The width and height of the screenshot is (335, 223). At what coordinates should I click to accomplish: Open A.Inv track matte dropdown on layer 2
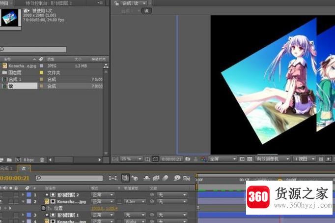135,201
